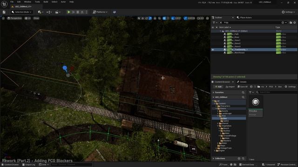Open the Content Drawer in status bar
This screenshot has width=298, height=167.
tap(10, 165)
